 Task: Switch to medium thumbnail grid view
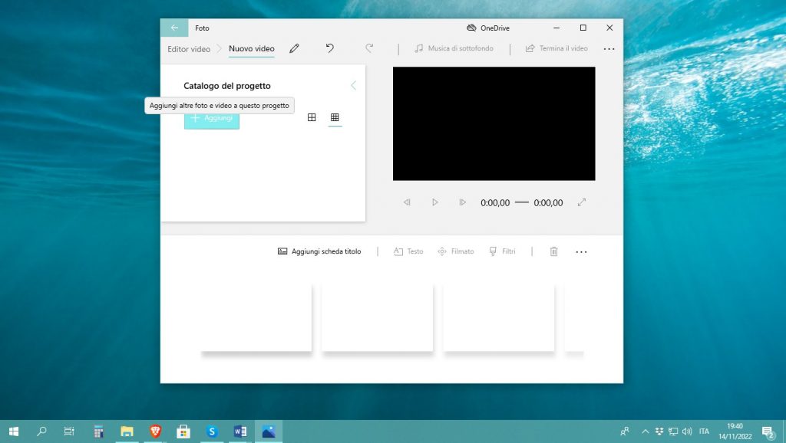312,117
